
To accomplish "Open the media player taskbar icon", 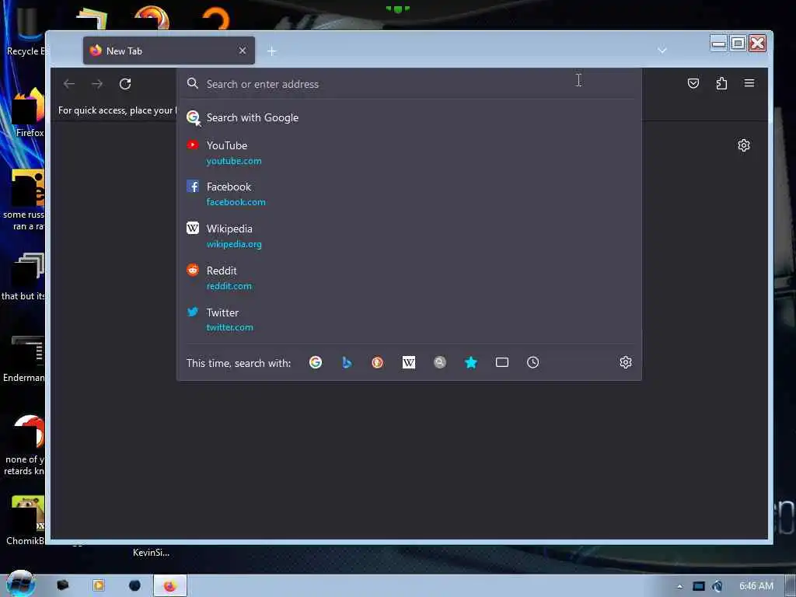I will 99,586.
